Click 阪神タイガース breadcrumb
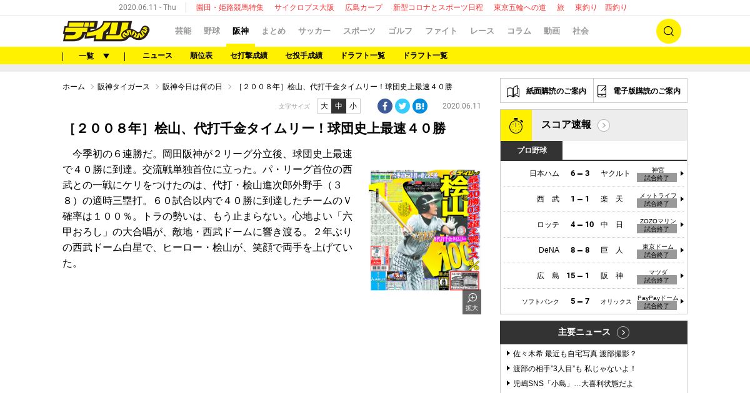Image resolution: width=750 pixels, height=393 pixels. (124, 87)
